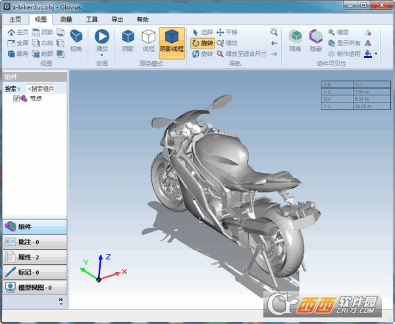
Task: Click the 搜索组件 search field
Action: pyautogui.click(x=40, y=89)
